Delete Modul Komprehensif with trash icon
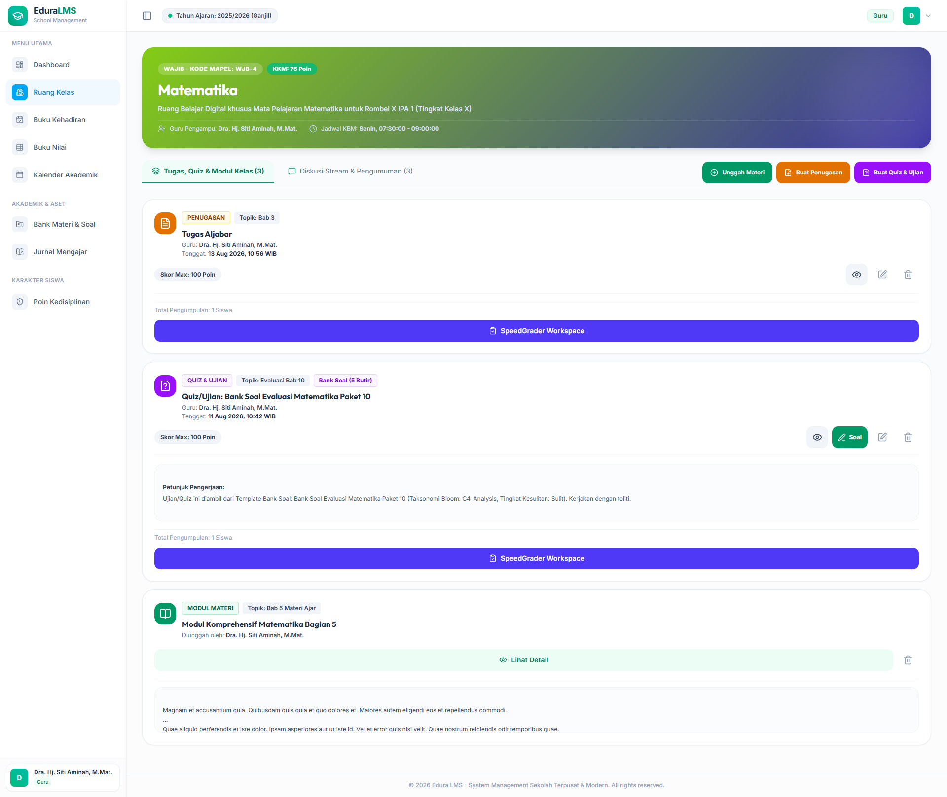The width and height of the screenshot is (947, 797). (x=908, y=660)
